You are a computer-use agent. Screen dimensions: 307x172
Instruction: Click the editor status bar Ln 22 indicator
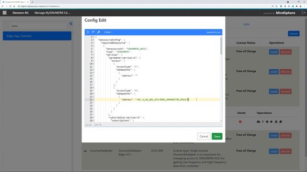coord(88,125)
